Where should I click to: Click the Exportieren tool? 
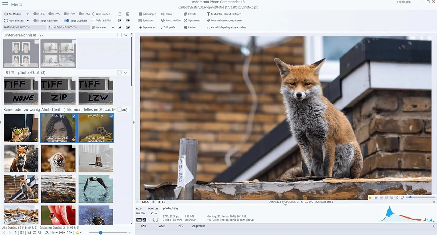click(147, 27)
